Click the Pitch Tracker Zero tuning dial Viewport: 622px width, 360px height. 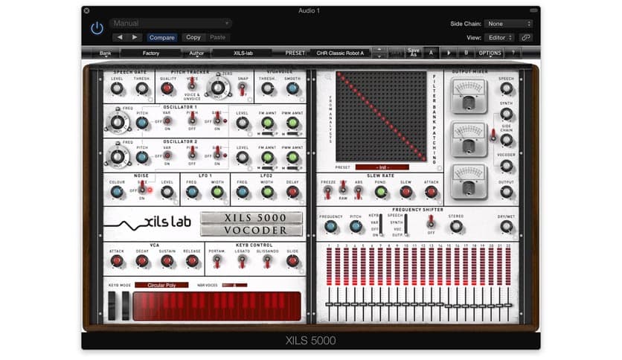pyautogui.click(x=217, y=88)
